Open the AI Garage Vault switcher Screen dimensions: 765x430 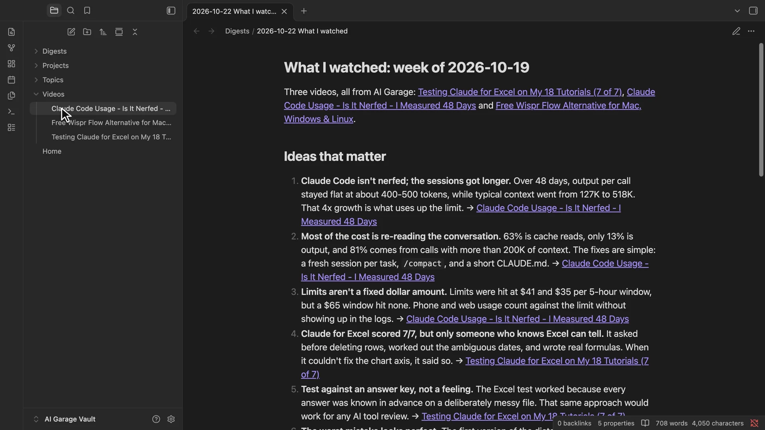pos(65,419)
